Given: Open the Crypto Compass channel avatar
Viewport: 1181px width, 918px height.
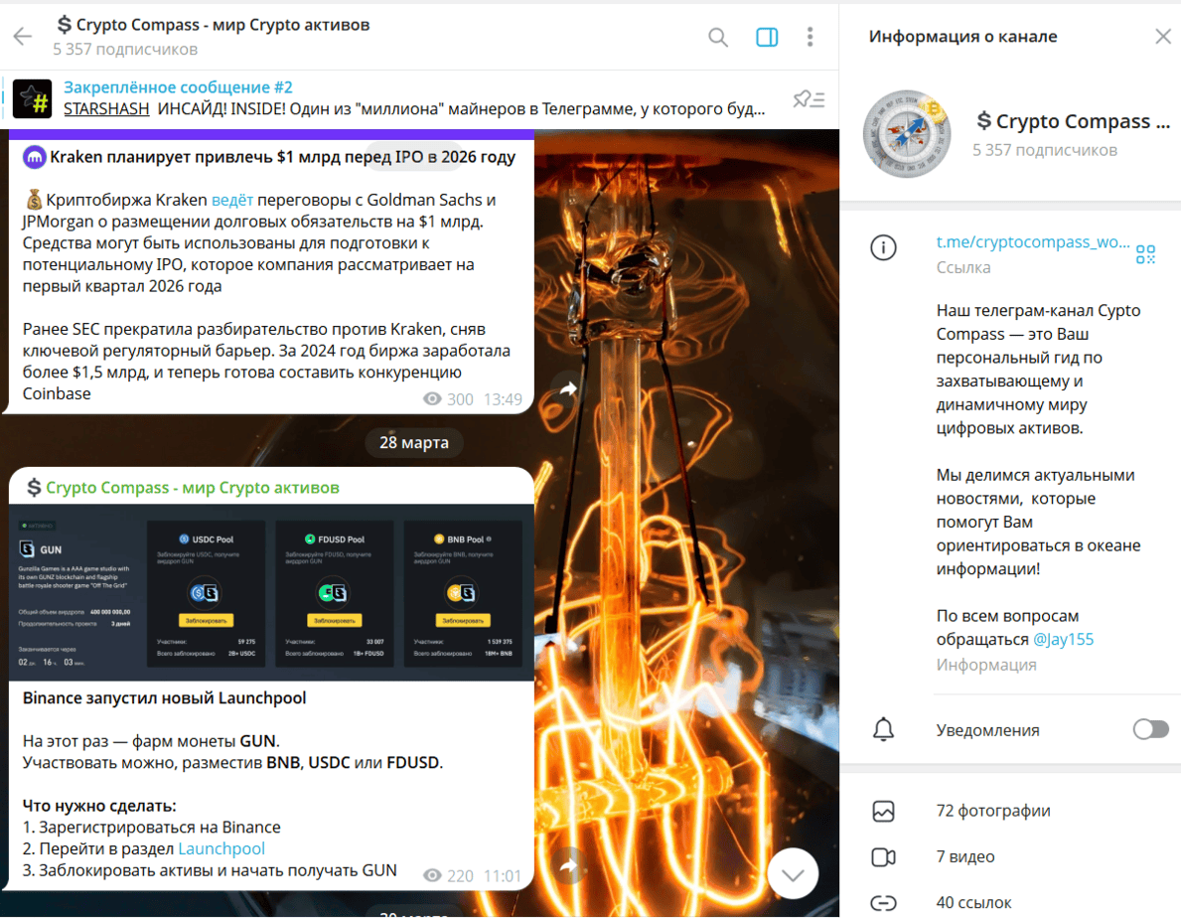Looking at the screenshot, I should [x=907, y=134].
